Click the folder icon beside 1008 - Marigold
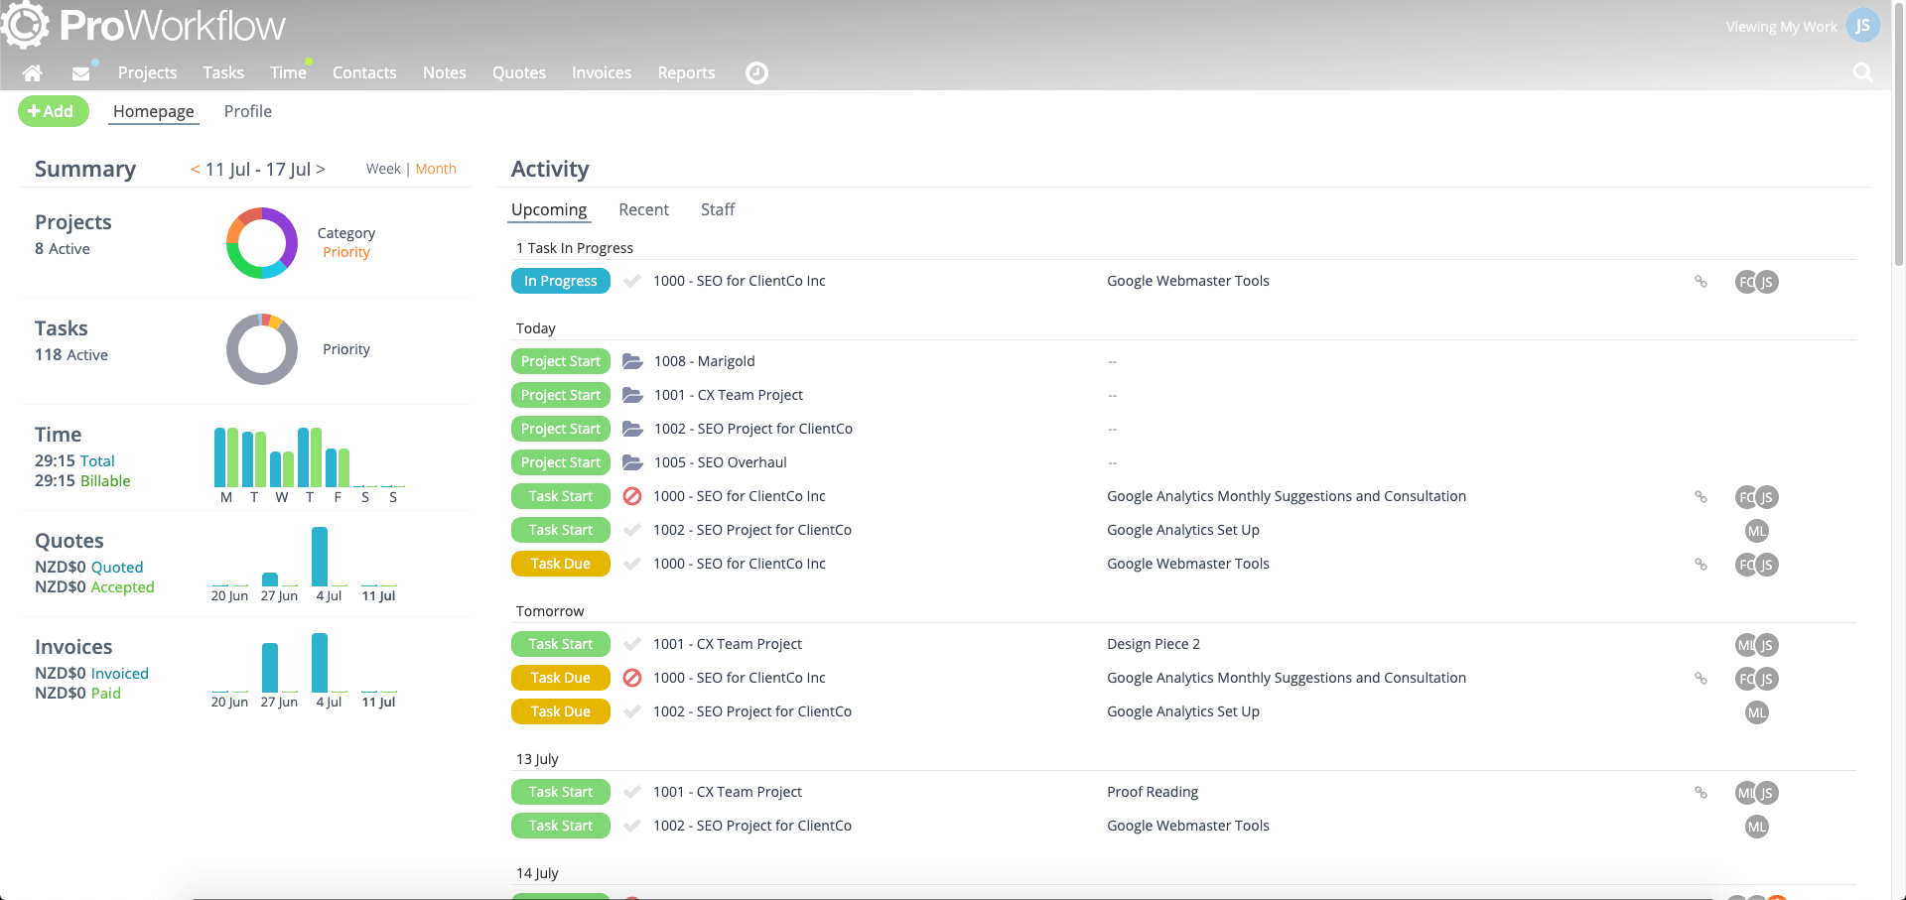This screenshot has height=900, width=1906. 632,361
